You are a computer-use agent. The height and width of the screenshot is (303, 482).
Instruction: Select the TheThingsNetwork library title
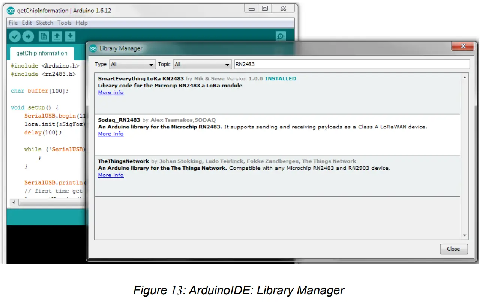click(x=123, y=161)
